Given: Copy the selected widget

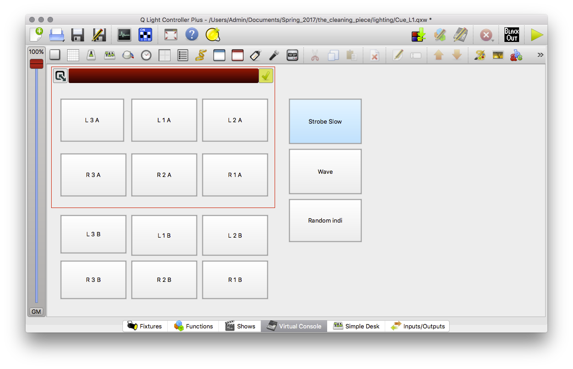Looking at the screenshot, I should [333, 55].
